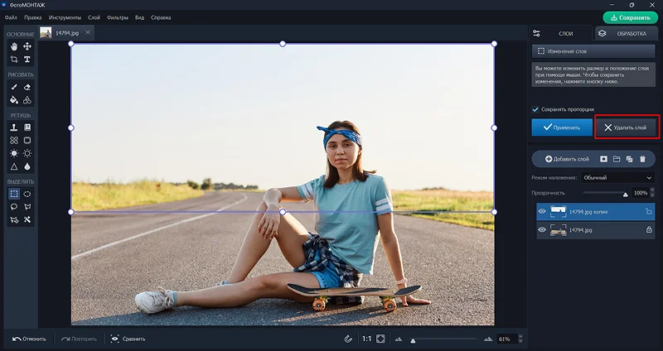Screen dimensions: 663x351
Task: Select the Text tool
Action: coord(27,59)
